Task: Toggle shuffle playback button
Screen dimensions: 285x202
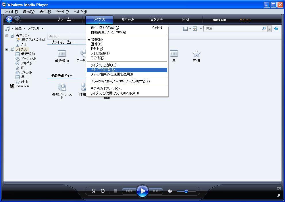Action: click(x=94, y=191)
